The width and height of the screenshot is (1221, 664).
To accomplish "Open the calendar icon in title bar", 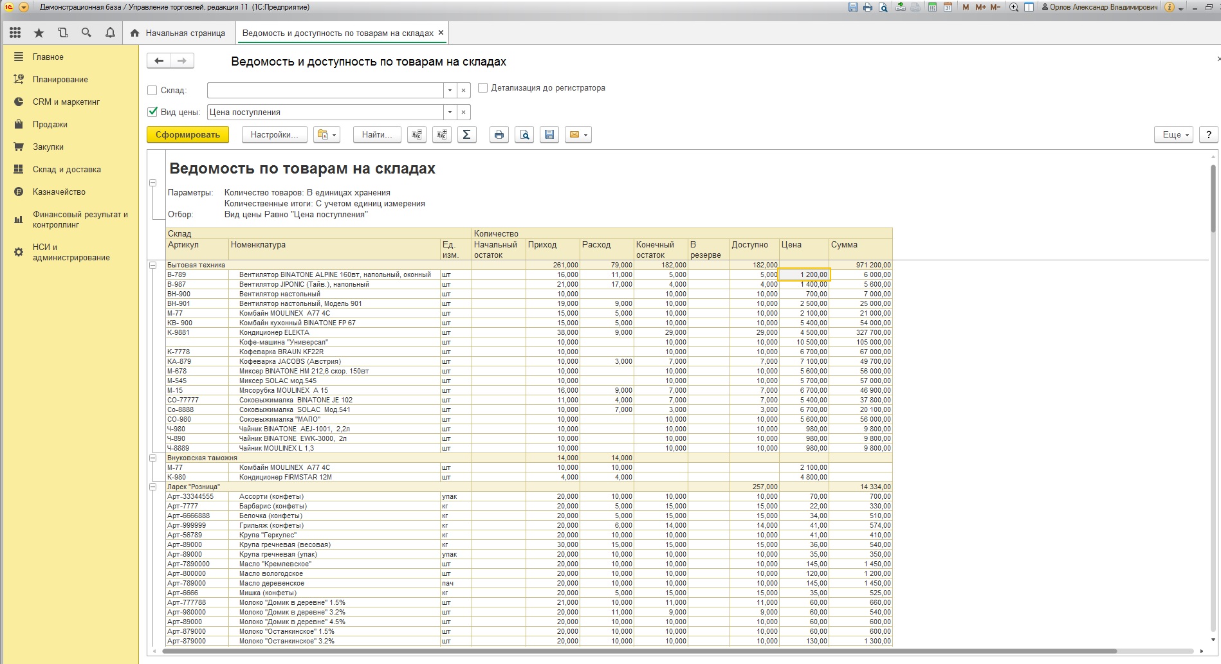I will pos(948,7).
